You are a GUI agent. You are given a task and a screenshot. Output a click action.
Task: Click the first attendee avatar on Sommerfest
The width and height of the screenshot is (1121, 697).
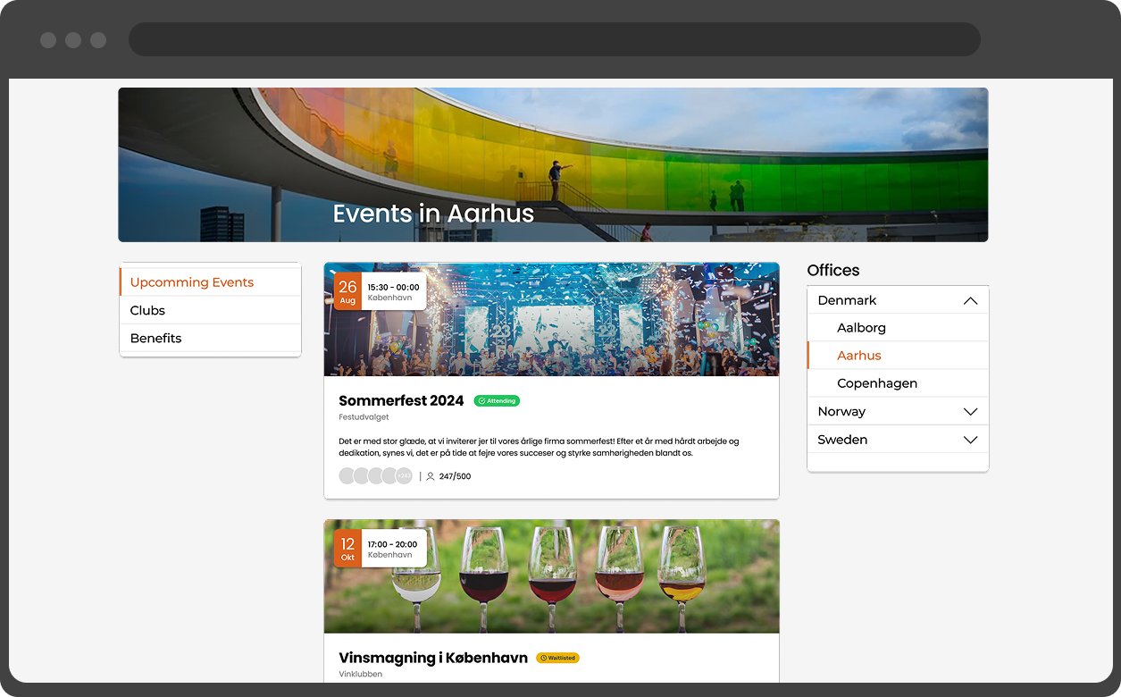347,476
